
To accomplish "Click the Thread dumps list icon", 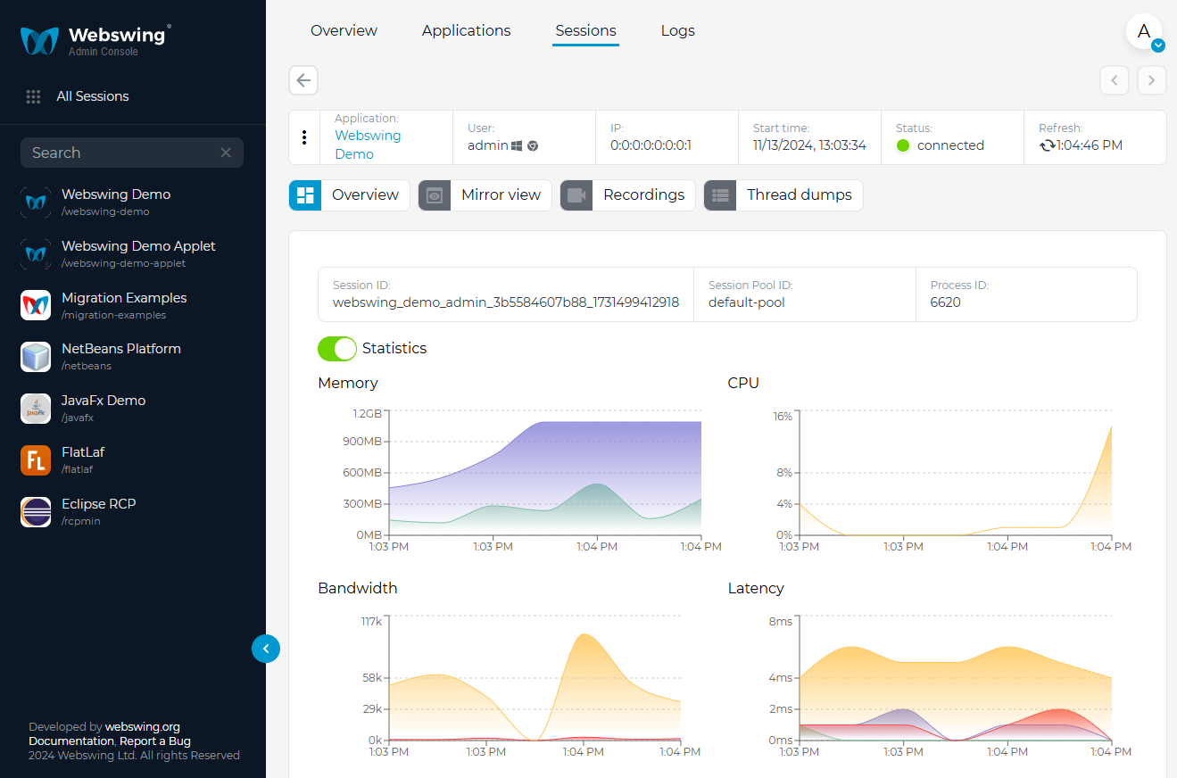I will [x=720, y=195].
